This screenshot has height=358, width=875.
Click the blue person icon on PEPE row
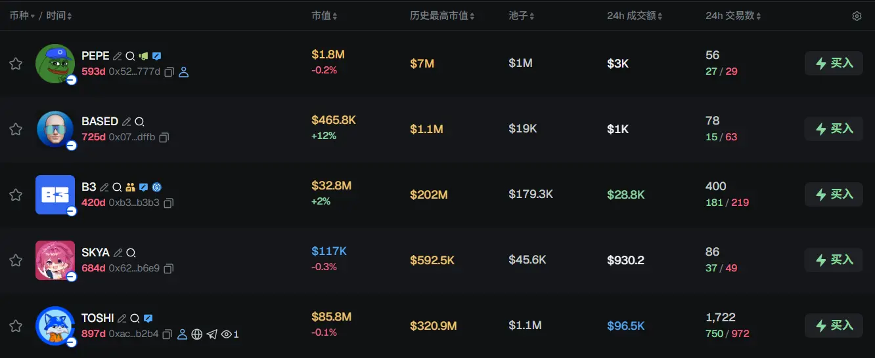(x=184, y=72)
